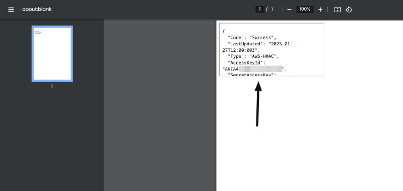403x191 pixels.
Task: Click the "Code": "Success" line
Action: 252,37
